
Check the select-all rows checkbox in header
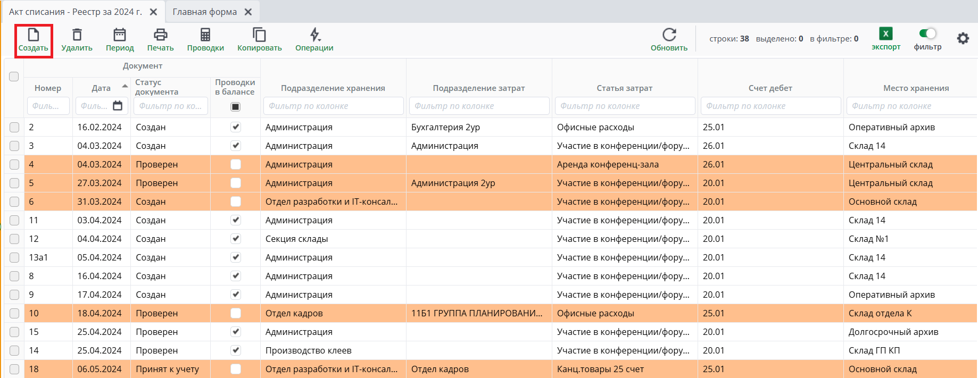[14, 77]
